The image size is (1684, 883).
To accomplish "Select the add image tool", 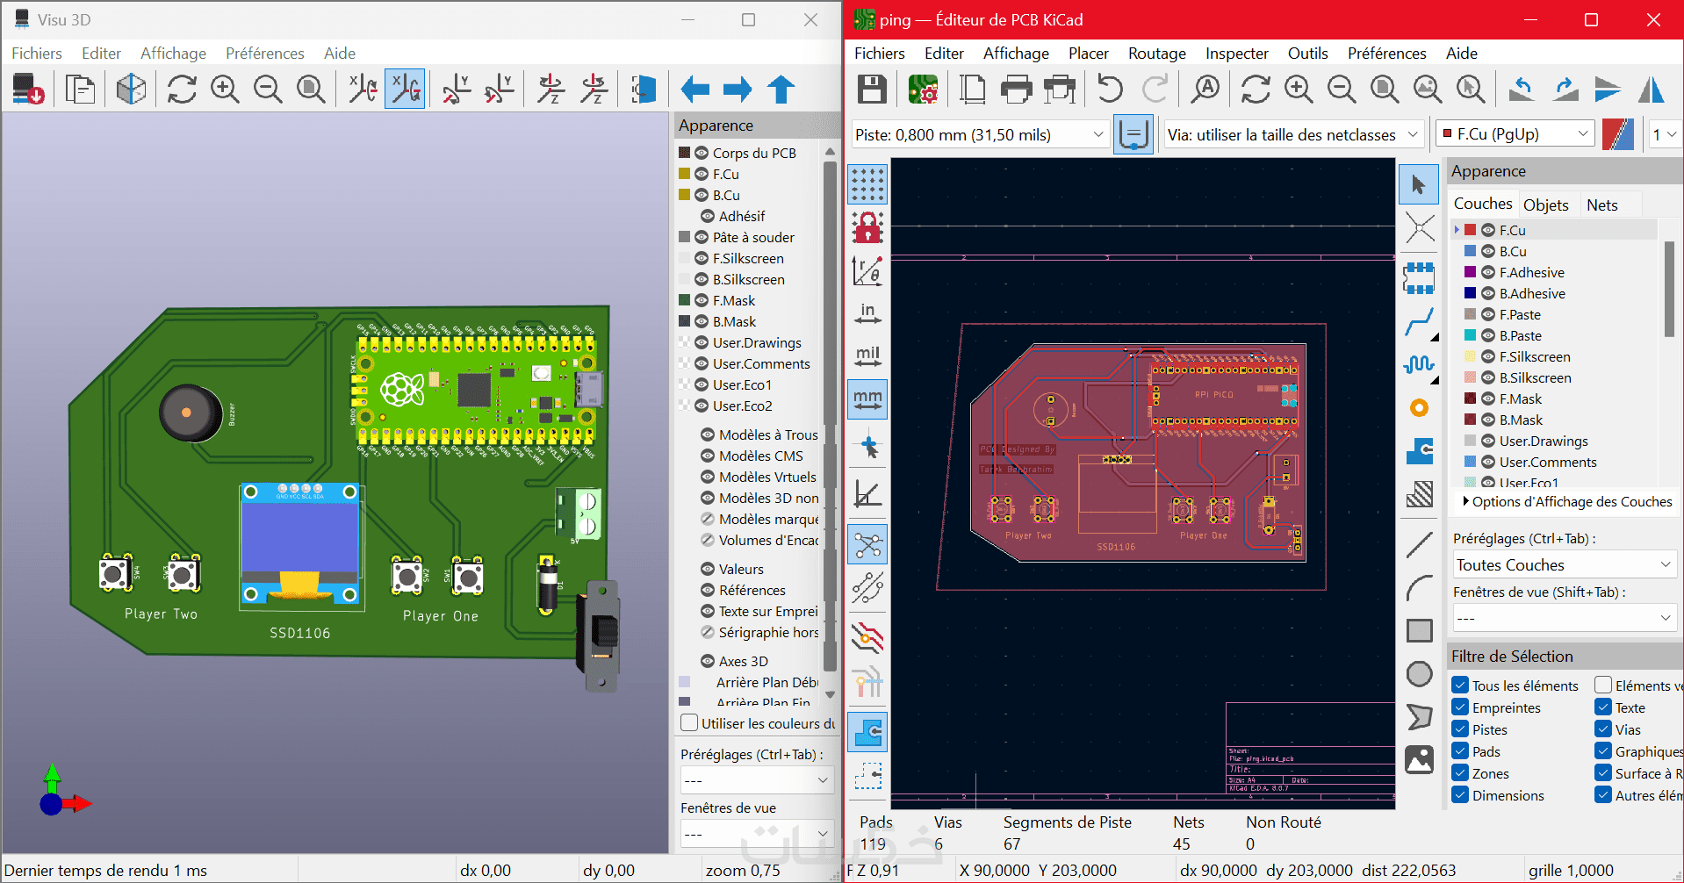I will tap(1419, 760).
